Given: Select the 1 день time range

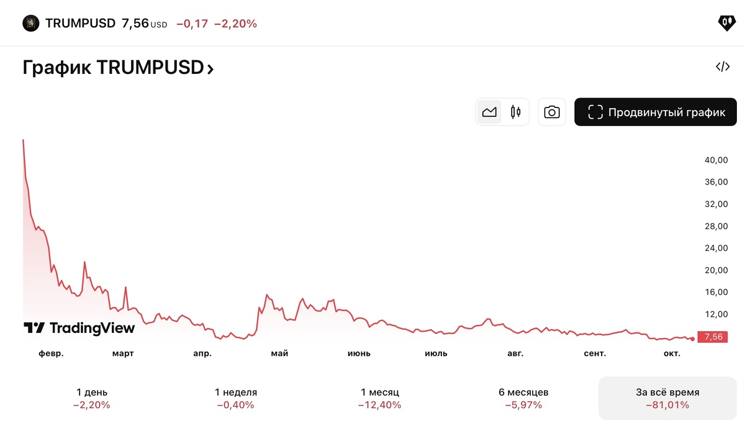Looking at the screenshot, I should [92, 398].
